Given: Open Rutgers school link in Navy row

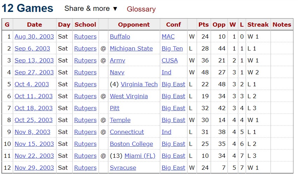Looking at the screenshot, I should click(85, 72).
